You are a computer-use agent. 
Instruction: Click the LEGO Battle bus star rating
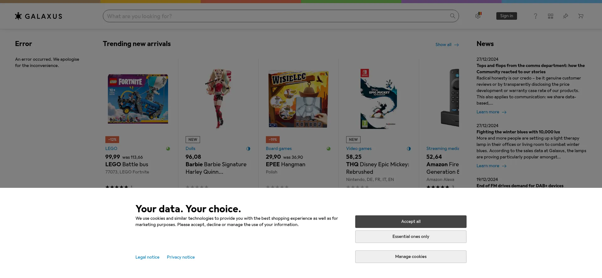tap(117, 187)
